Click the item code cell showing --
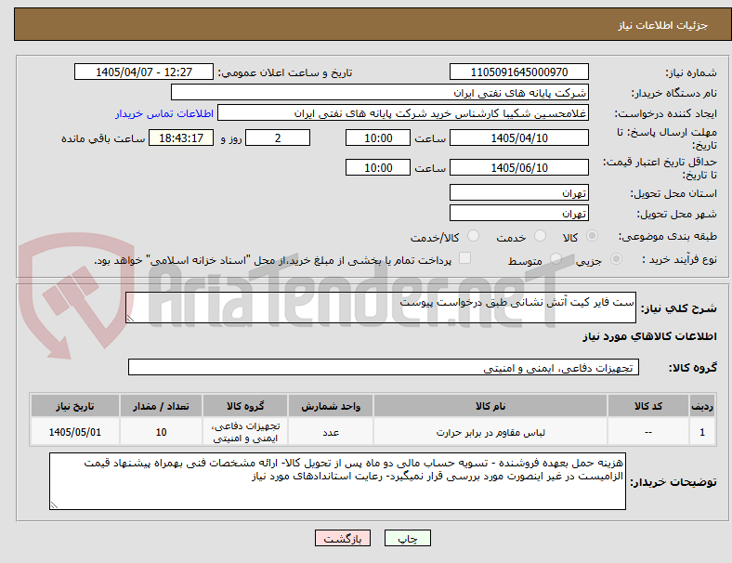732x563 pixels. (648, 432)
